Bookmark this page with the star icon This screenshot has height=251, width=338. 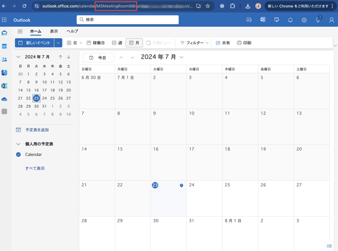point(207,6)
